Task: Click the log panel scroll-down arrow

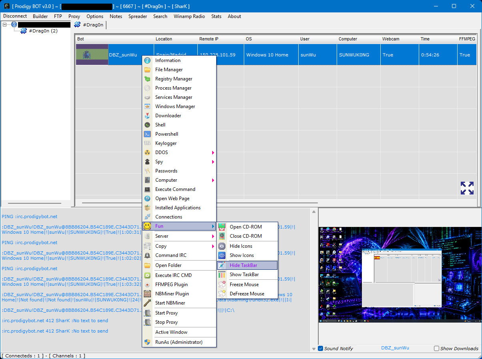Action: 314,349
